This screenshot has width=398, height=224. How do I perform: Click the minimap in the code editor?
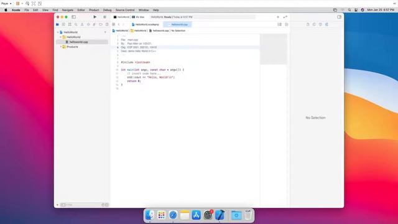click(274, 49)
